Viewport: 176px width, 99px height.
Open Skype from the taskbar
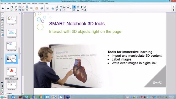coord(27,97)
